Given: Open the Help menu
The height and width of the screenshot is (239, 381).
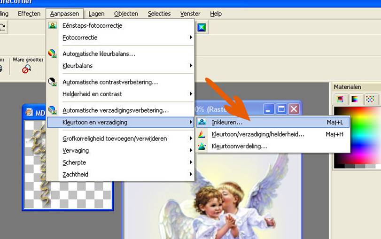Looking at the screenshot, I should coord(216,14).
